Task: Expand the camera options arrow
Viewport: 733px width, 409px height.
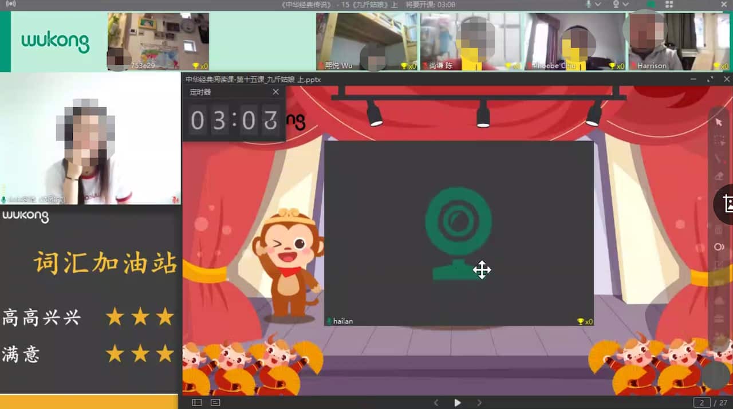Action: point(626,5)
